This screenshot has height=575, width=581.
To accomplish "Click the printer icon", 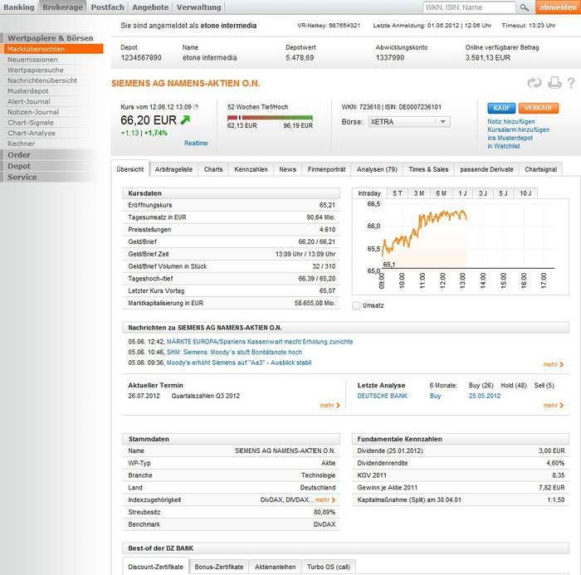I will click(554, 83).
